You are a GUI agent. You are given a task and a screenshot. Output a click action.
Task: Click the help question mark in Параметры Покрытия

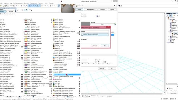coord(112,1)
